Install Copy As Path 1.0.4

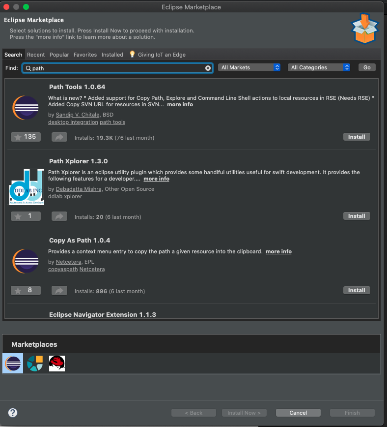(x=357, y=290)
